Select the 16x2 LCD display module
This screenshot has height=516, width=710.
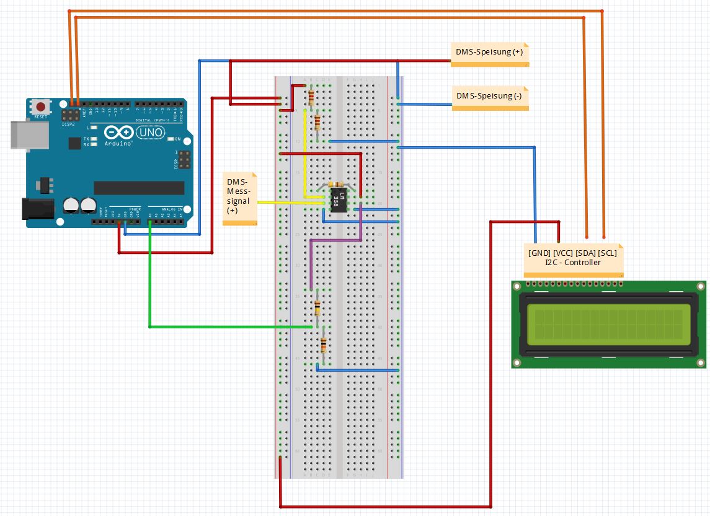point(608,325)
